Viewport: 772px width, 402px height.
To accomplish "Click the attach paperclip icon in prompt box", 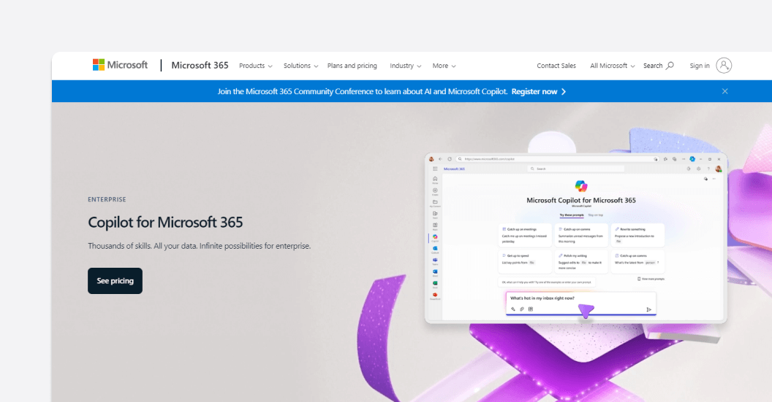I will pos(522,309).
